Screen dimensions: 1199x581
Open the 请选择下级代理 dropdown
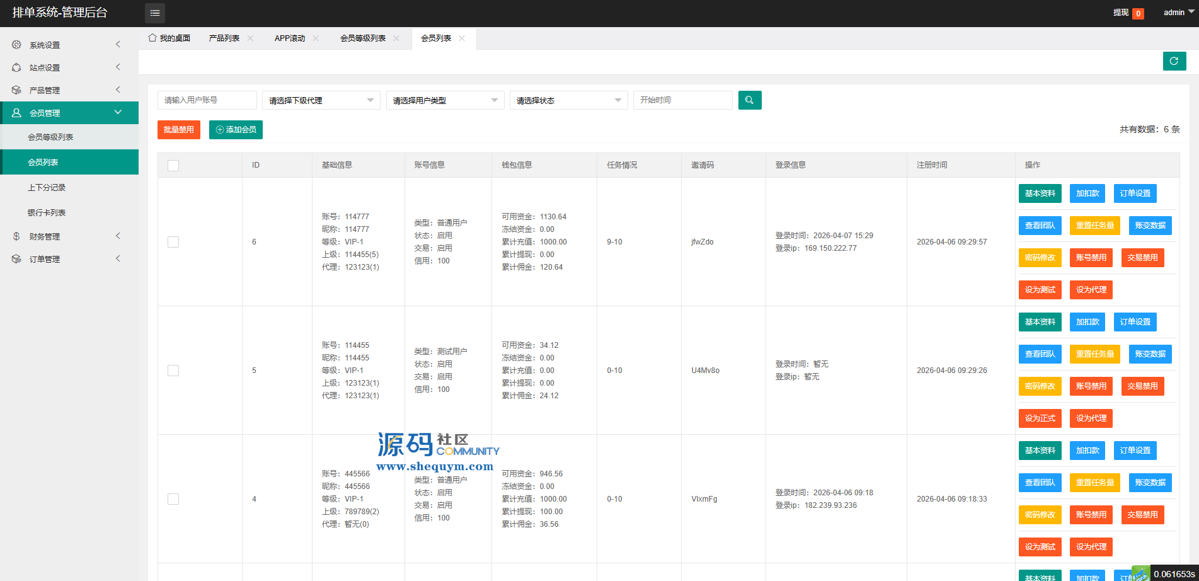coord(321,100)
